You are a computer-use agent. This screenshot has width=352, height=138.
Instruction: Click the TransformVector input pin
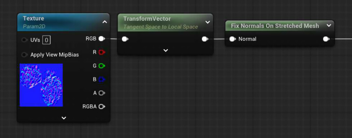pyautogui.click(x=125, y=39)
